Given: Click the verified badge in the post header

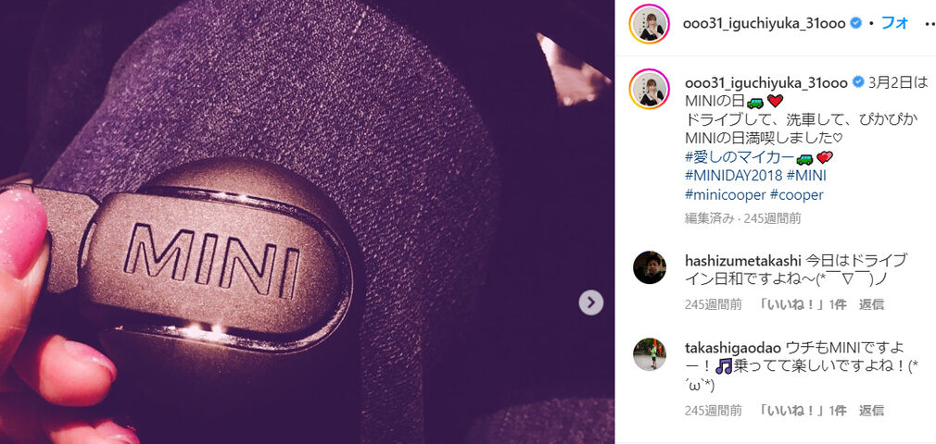Looking at the screenshot, I should point(855,24).
